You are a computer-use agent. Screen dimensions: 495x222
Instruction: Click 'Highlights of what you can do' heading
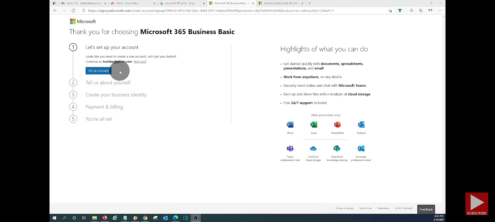coord(324,49)
